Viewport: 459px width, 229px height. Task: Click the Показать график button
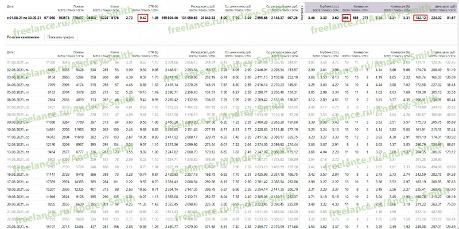[x=61, y=37]
